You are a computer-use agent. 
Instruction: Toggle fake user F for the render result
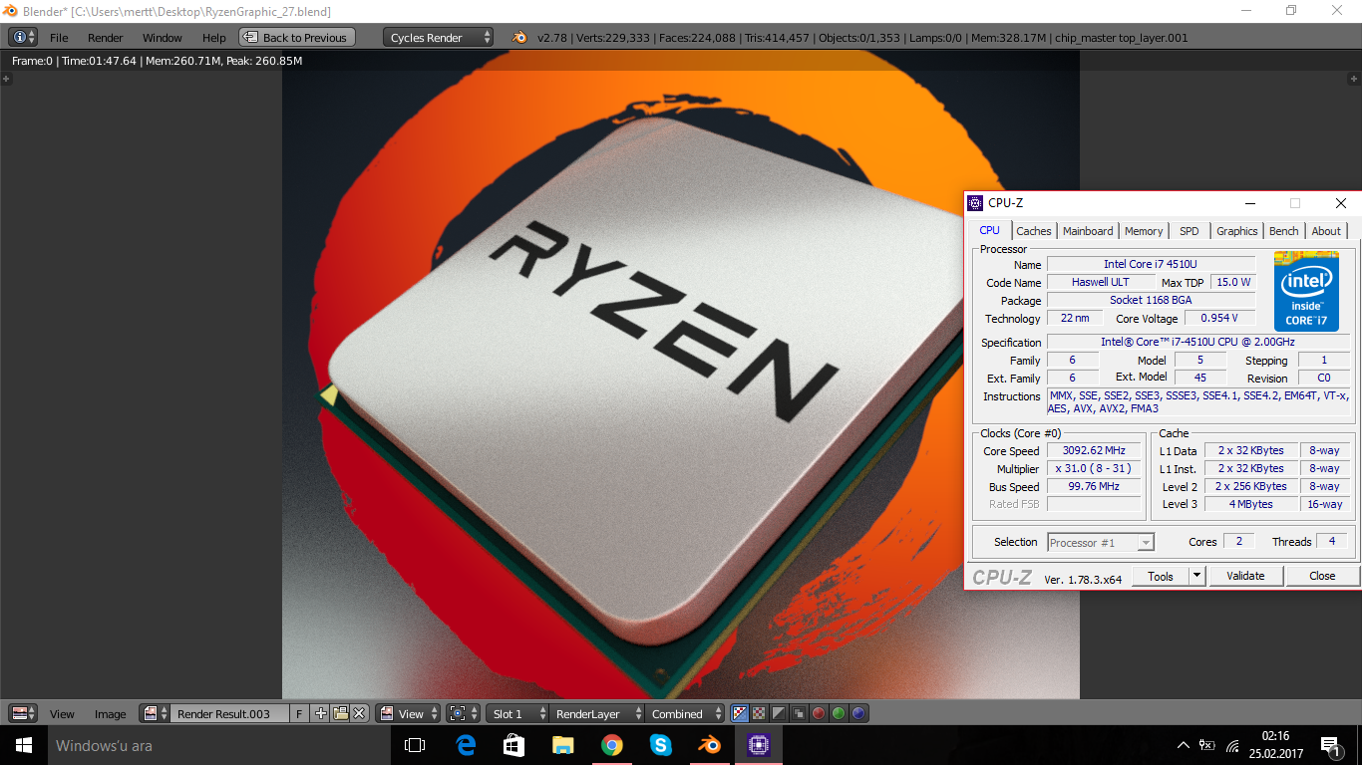299,713
